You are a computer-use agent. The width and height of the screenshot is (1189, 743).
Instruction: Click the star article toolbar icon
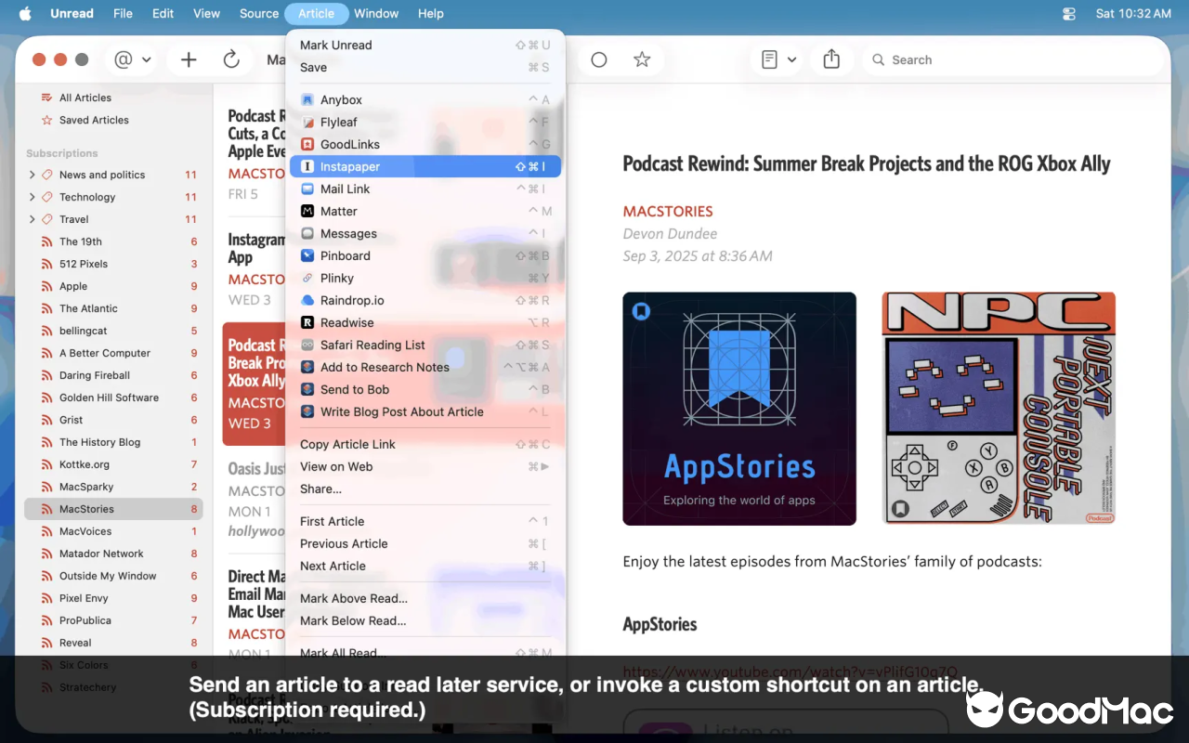tap(642, 59)
